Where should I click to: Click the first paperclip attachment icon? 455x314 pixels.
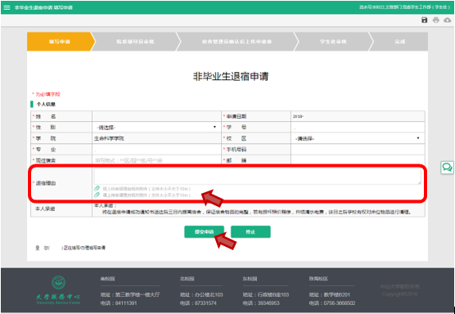click(x=97, y=189)
